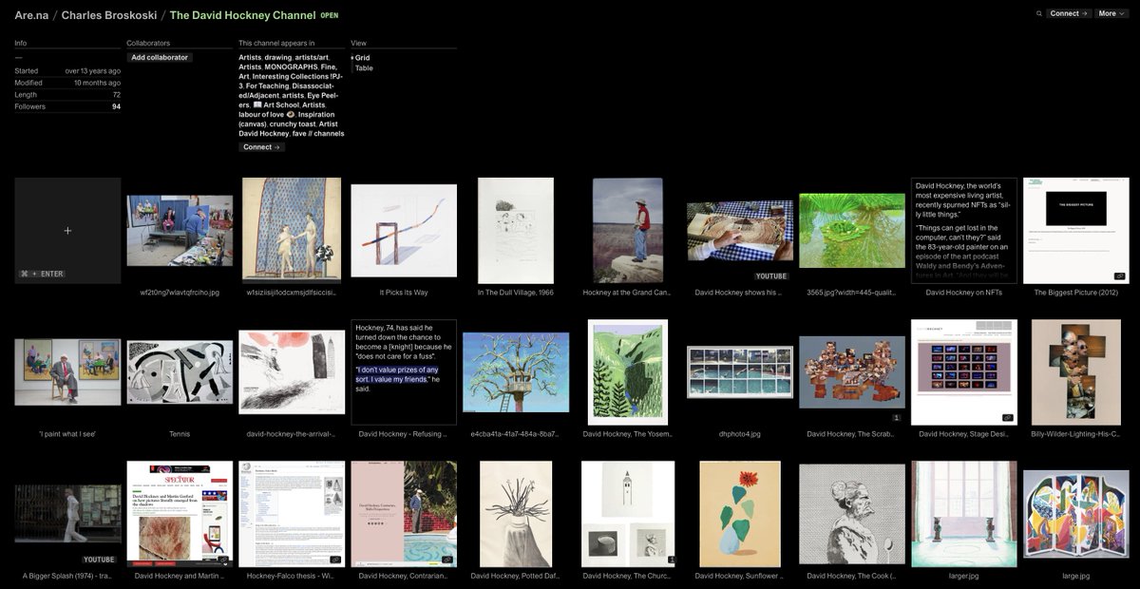Open The Church drawings block
1140x589 pixels.
628,513
